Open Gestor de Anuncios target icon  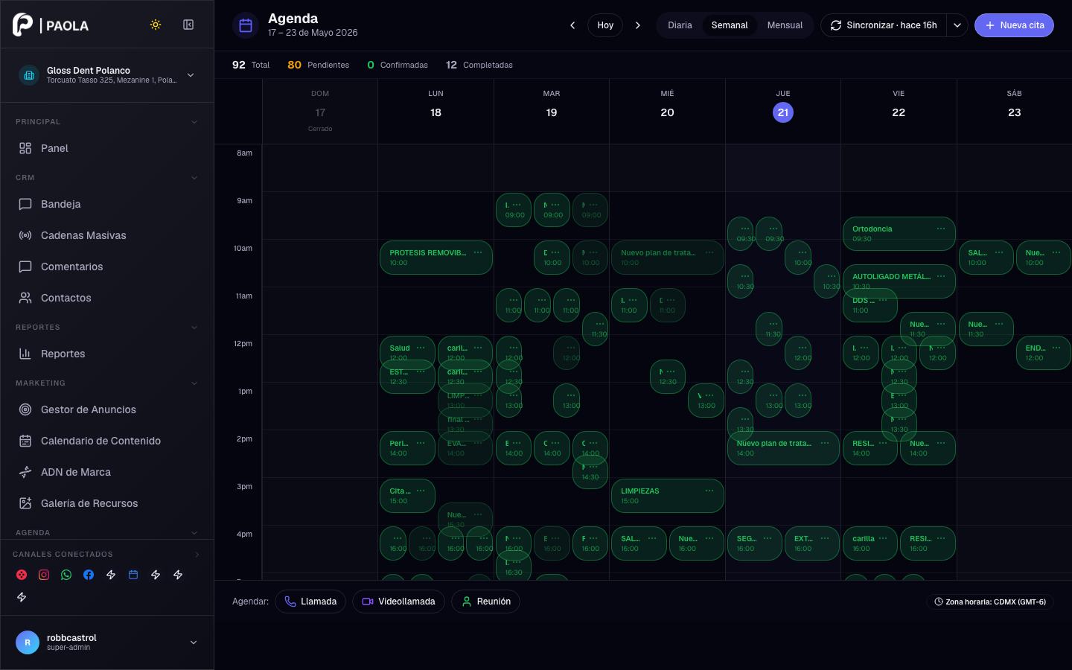pyautogui.click(x=25, y=409)
